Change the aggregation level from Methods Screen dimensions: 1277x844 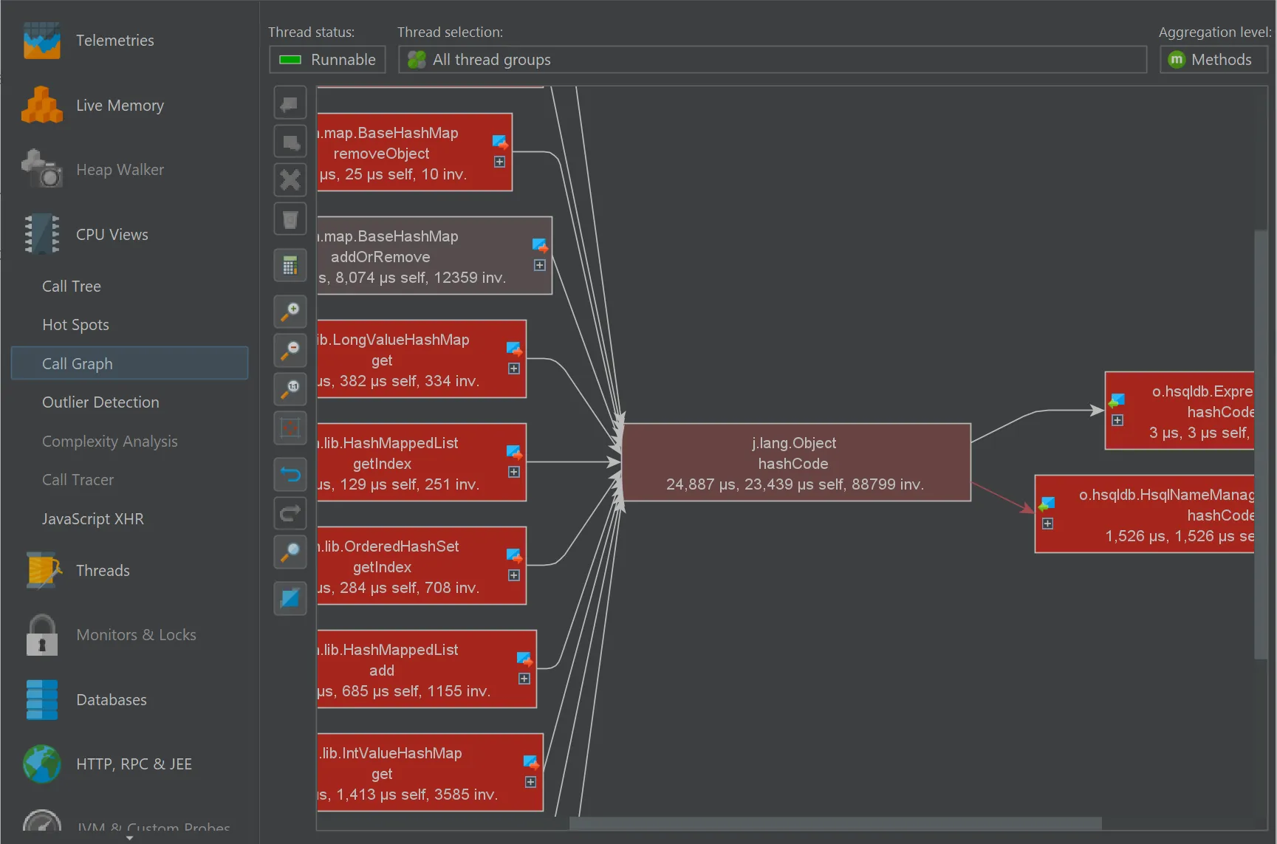tap(1213, 59)
